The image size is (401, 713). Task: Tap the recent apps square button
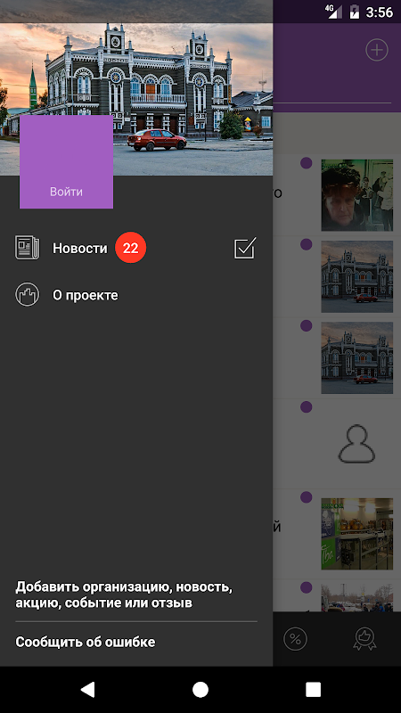point(314,689)
